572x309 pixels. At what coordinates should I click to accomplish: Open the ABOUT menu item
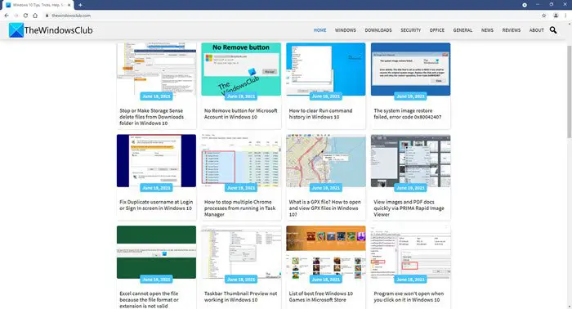(x=537, y=30)
